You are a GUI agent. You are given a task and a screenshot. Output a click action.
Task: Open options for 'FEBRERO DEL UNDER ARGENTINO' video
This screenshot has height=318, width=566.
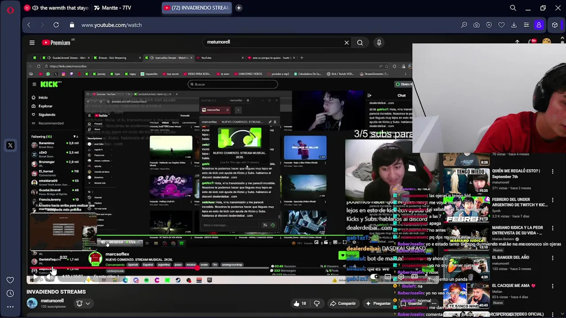552,200
